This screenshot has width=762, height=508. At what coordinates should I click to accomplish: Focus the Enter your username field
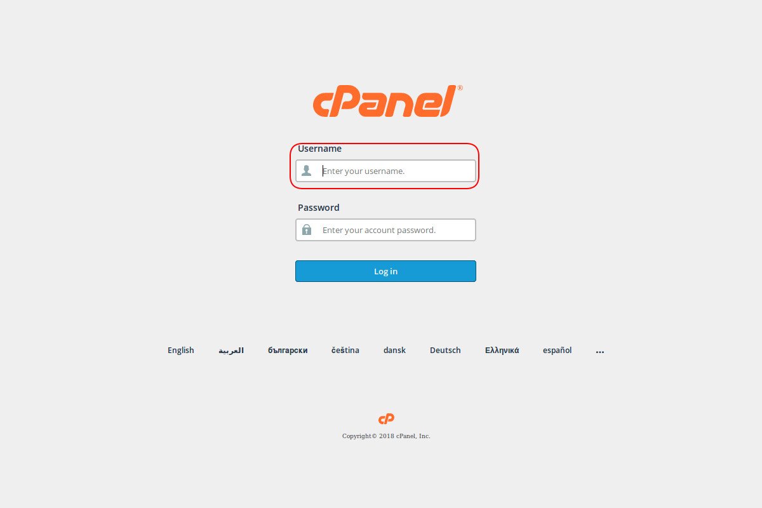coord(385,171)
